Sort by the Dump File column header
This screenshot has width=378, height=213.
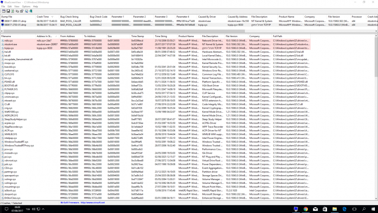coord(18,17)
